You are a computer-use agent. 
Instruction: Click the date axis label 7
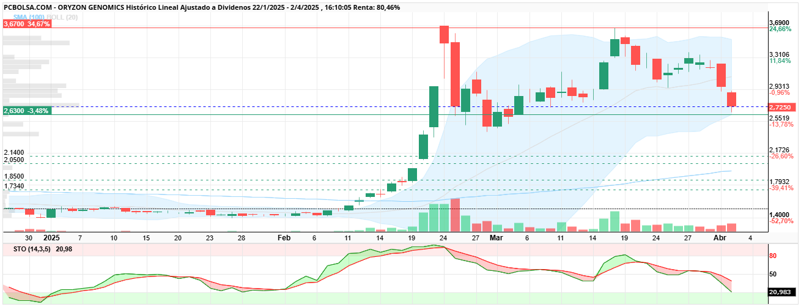coord(79,238)
